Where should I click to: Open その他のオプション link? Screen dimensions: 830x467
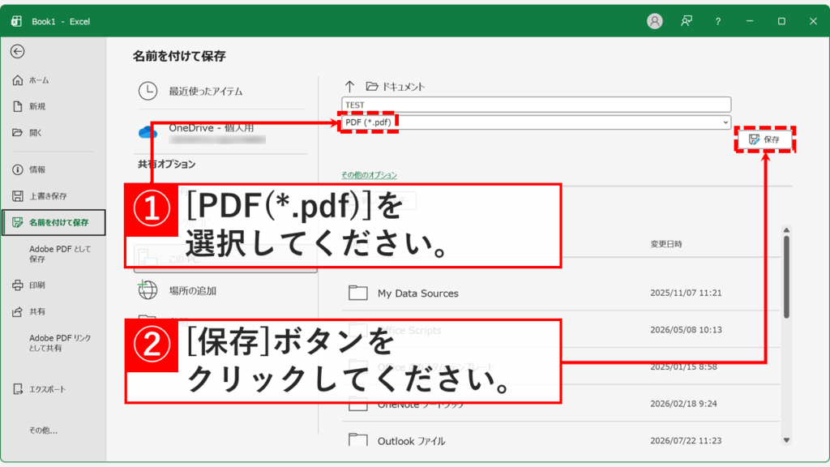(x=369, y=175)
